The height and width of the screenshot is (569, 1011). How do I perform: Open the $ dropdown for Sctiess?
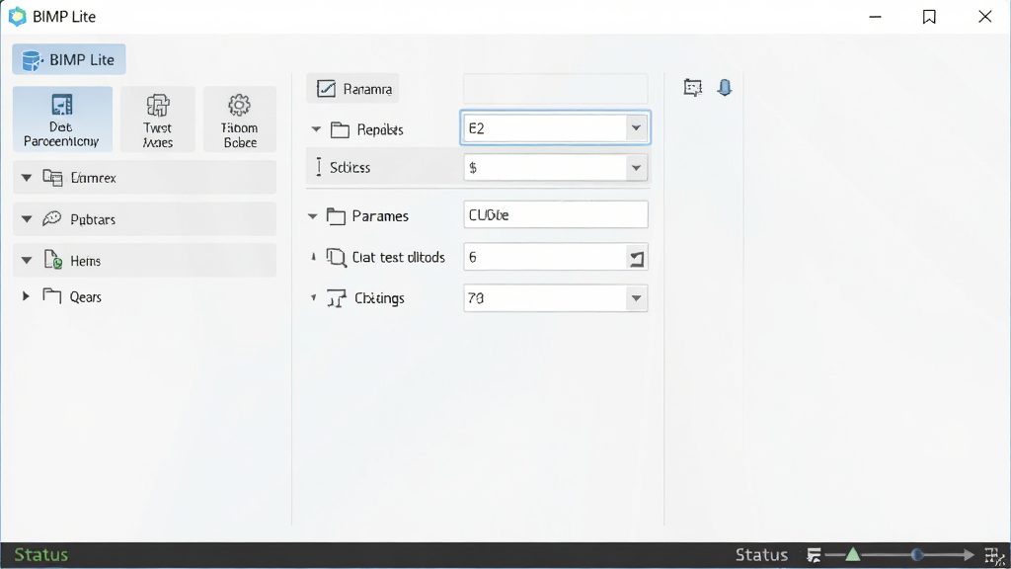(x=636, y=168)
